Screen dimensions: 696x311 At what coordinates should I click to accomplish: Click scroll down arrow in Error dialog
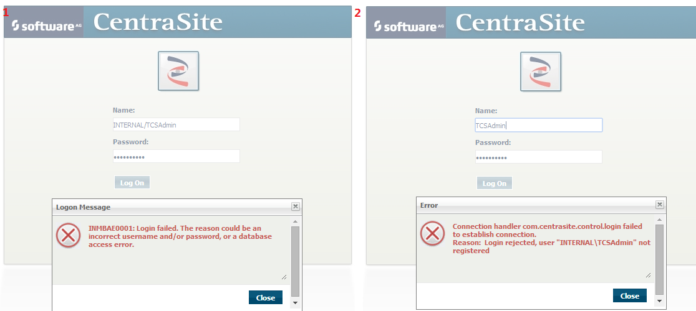coord(659,301)
